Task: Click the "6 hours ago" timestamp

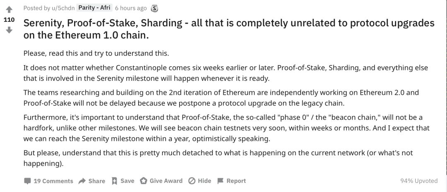Action: pyautogui.click(x=131, y=8)
